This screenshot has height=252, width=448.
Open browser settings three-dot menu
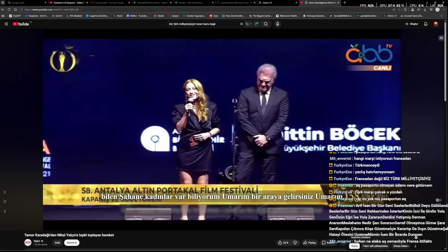[444, 9]
